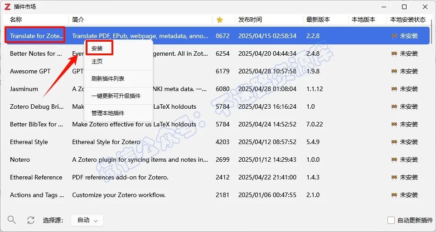Click not-installed icon for Awesome GPT row
This screenshot has height=232, width=436.
(x=394, y=72)
